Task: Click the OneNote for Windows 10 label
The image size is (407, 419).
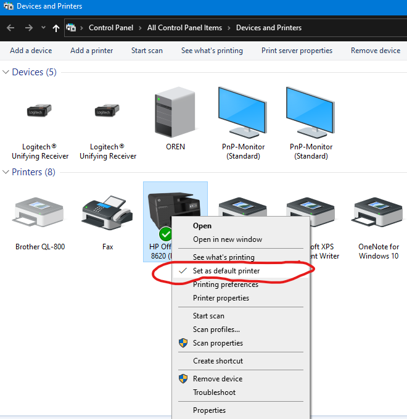Action: [379, 251]
